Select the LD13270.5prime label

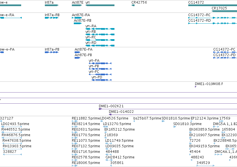point(117,124)
